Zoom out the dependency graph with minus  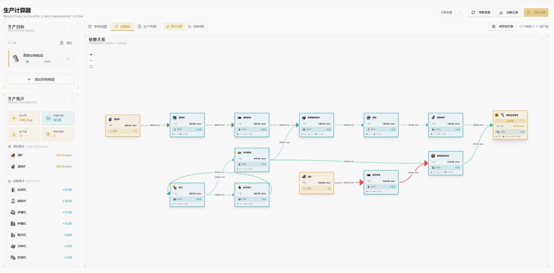(x=91, y=60)
